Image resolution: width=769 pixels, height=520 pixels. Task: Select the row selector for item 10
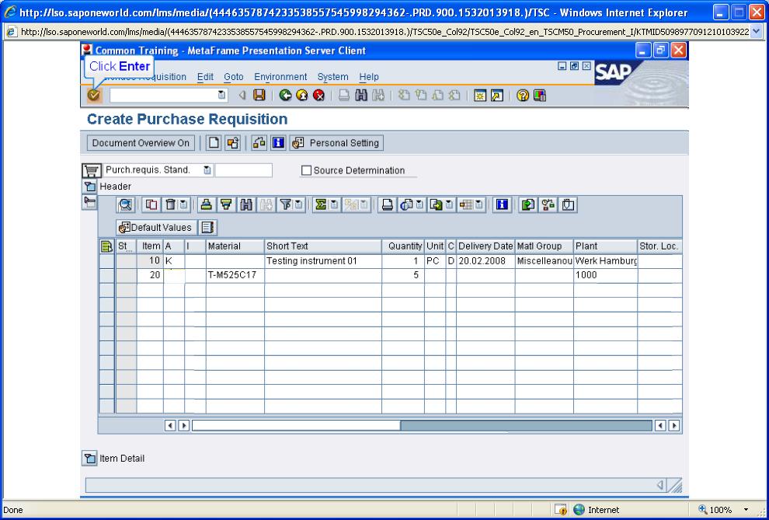coord(107,261)
